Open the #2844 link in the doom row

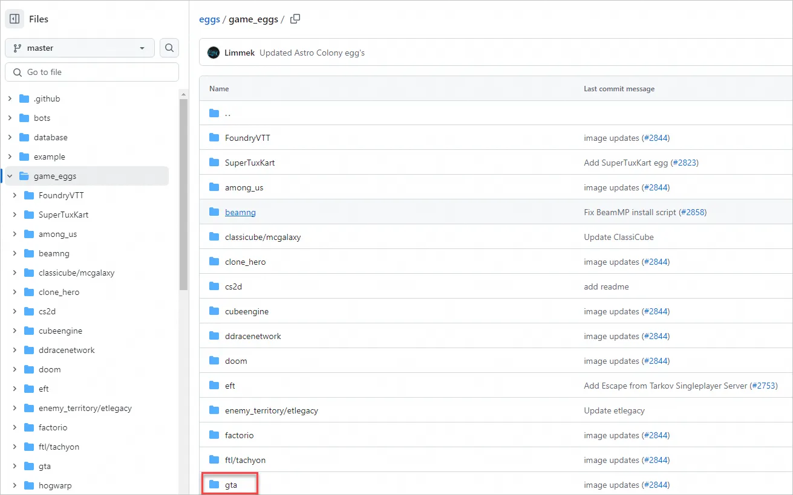[x=654, y=361]
